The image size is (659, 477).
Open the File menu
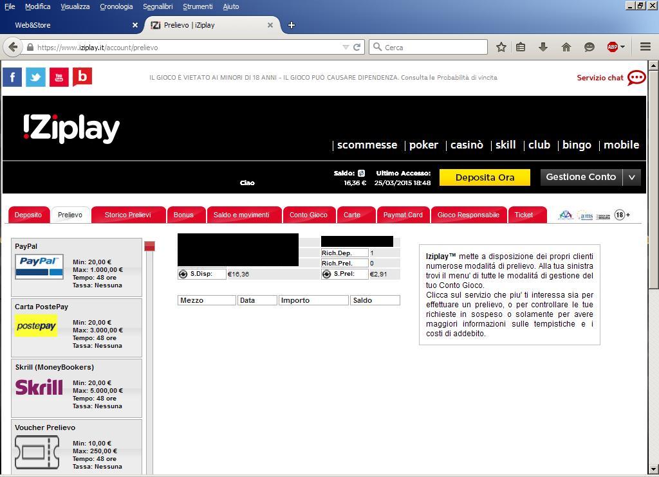tap(10, 6)
